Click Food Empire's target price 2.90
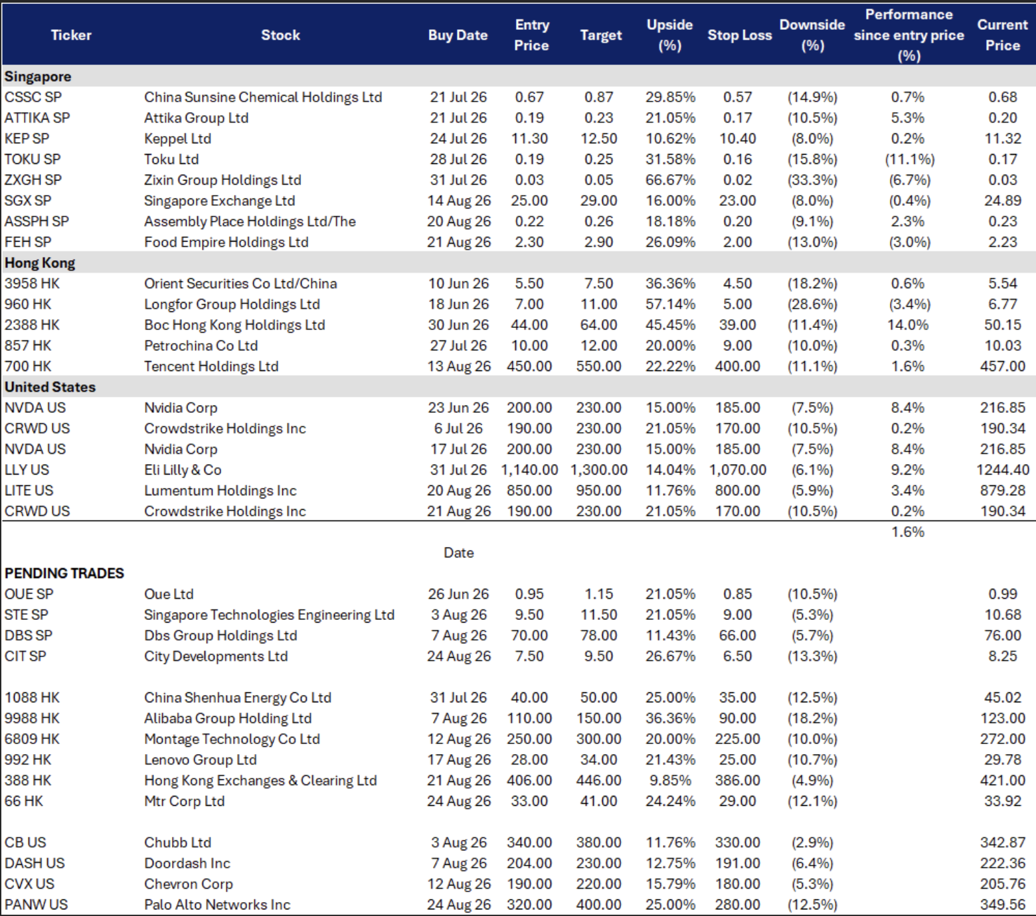Screen dimensions: 1036x916 tap(598, 242)
